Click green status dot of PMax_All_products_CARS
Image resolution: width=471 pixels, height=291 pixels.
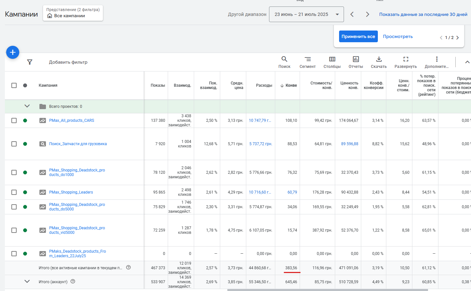25,120
